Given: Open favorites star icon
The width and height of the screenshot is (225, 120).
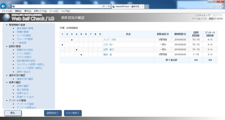Looking at the screenshot, I should coord(218,6).
